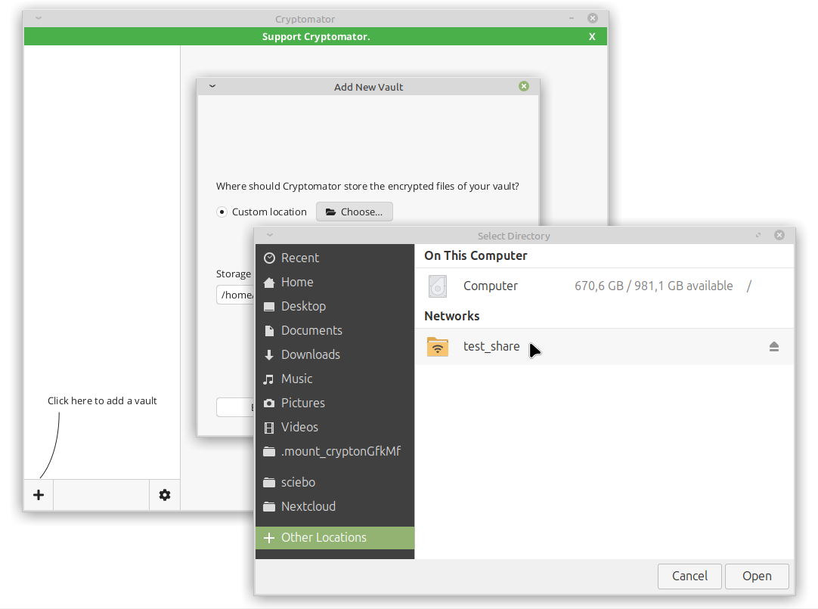Click the Videos film icon

269,428
